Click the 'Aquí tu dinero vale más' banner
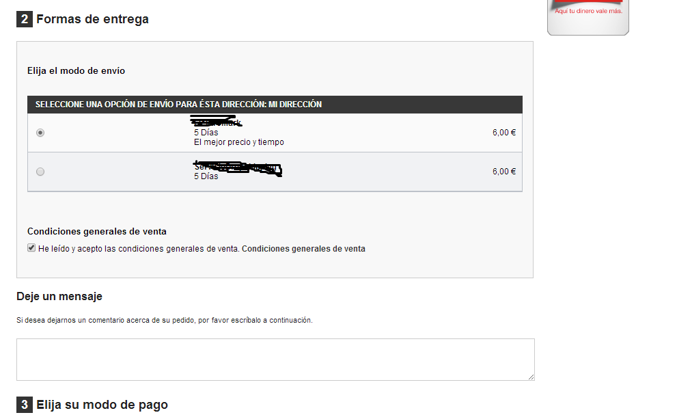 (588, 15)
